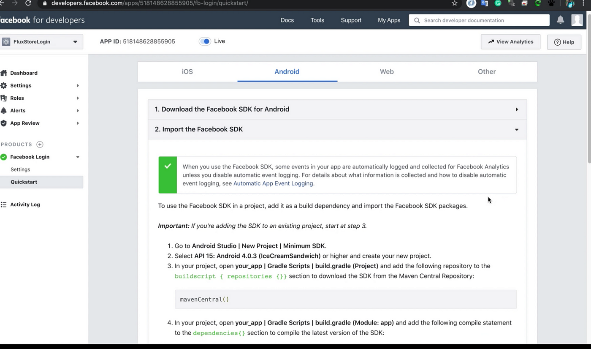Click the green check beside Facebook Login
Image resolution: width=591 pixels, height=349 pixels.
(4, 157)
